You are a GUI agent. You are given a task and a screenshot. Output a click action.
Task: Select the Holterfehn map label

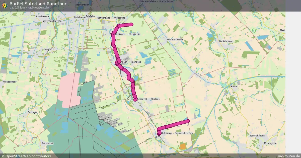(83, 5)
